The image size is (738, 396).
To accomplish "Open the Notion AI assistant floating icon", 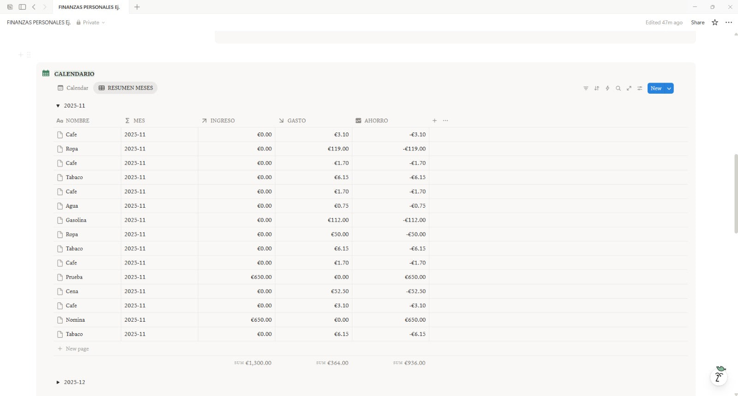I will (x=719, y=376).
